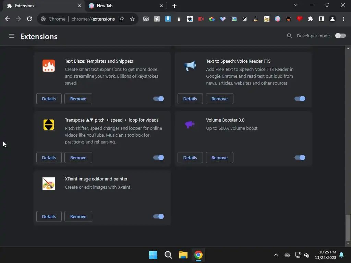The width and height of the screenshot is (351, 263).
Task: Turn off Transpose pitch extension toggle
Action: point(158,158)
